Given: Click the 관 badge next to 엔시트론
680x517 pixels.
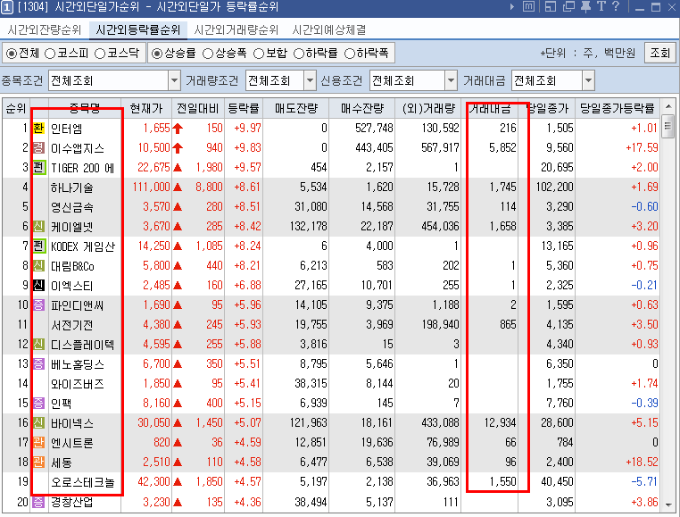Looking at the screenshot, I should [38, 442].
